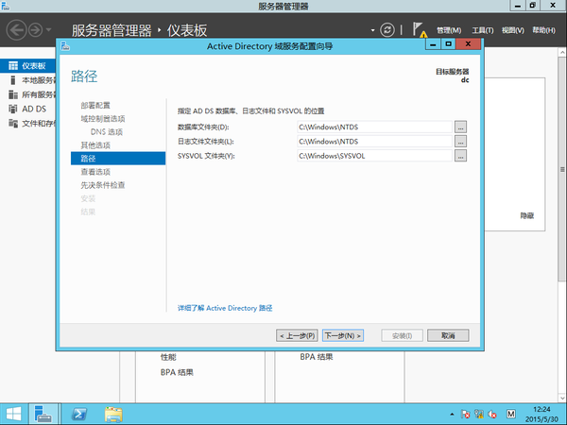Select 本地服务器 in the sidebar

pyautogui.click(x=27, y=80)
